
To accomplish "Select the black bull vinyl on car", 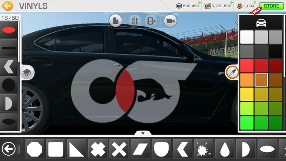I will pyautogui.click(x=153, y=90).
